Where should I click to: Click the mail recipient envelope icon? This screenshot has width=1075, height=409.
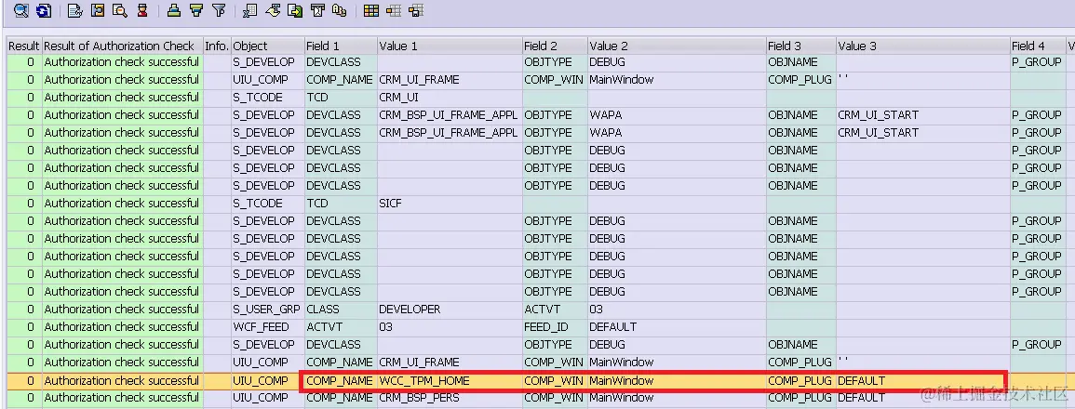pyautogui.click(x=316, y=10)
